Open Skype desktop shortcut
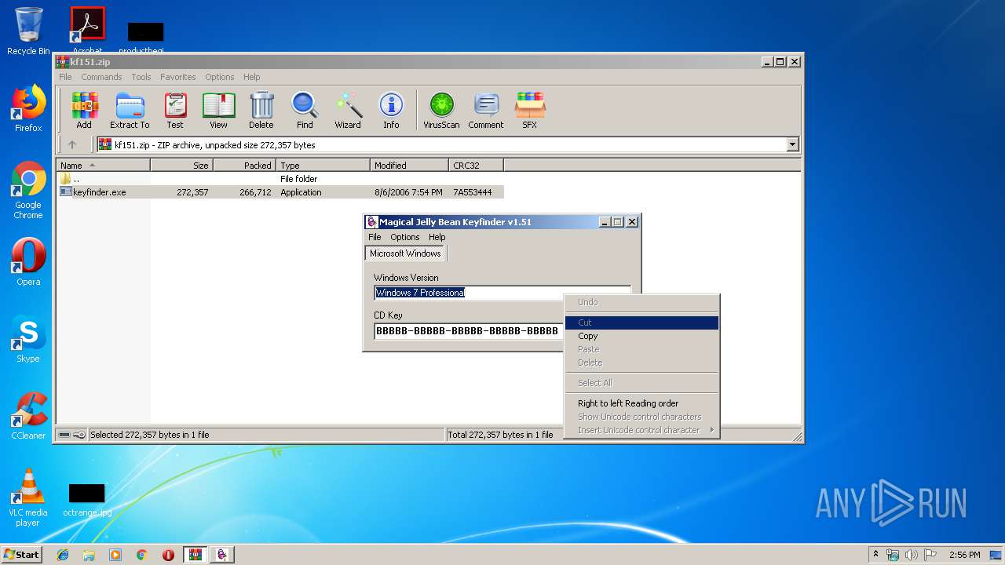 [x=28, y=339]
